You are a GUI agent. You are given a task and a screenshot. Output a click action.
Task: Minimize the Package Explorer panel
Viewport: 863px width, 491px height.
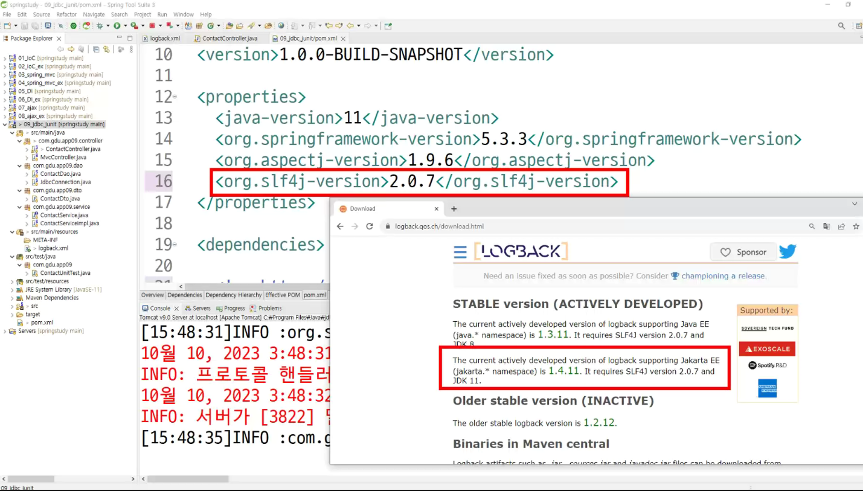coord(119,37)
